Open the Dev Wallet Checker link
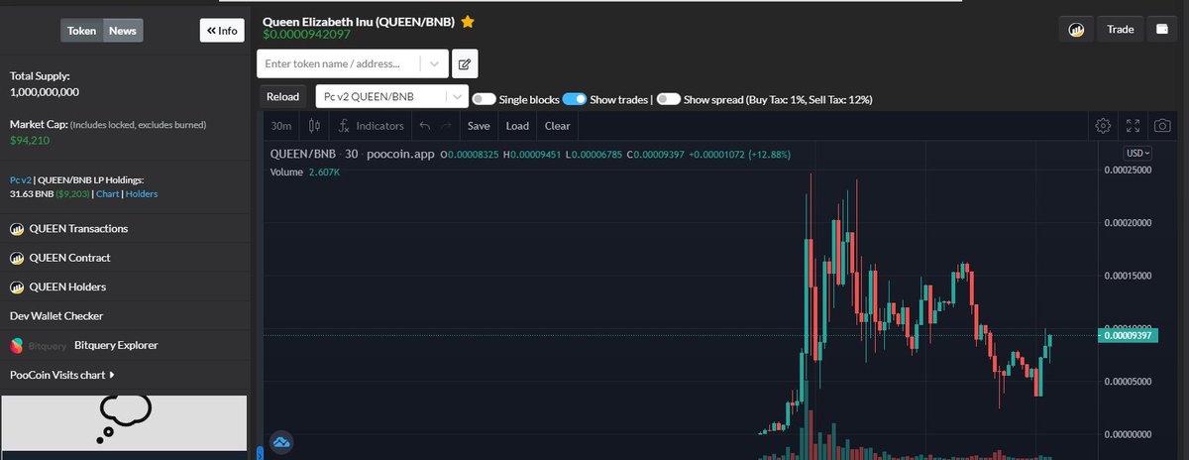Viewport: 1189px width, 460px height. pyautogui.click(x=56, y=316)
